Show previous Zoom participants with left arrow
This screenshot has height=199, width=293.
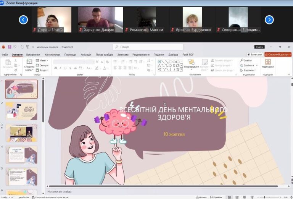click(24, 19)
